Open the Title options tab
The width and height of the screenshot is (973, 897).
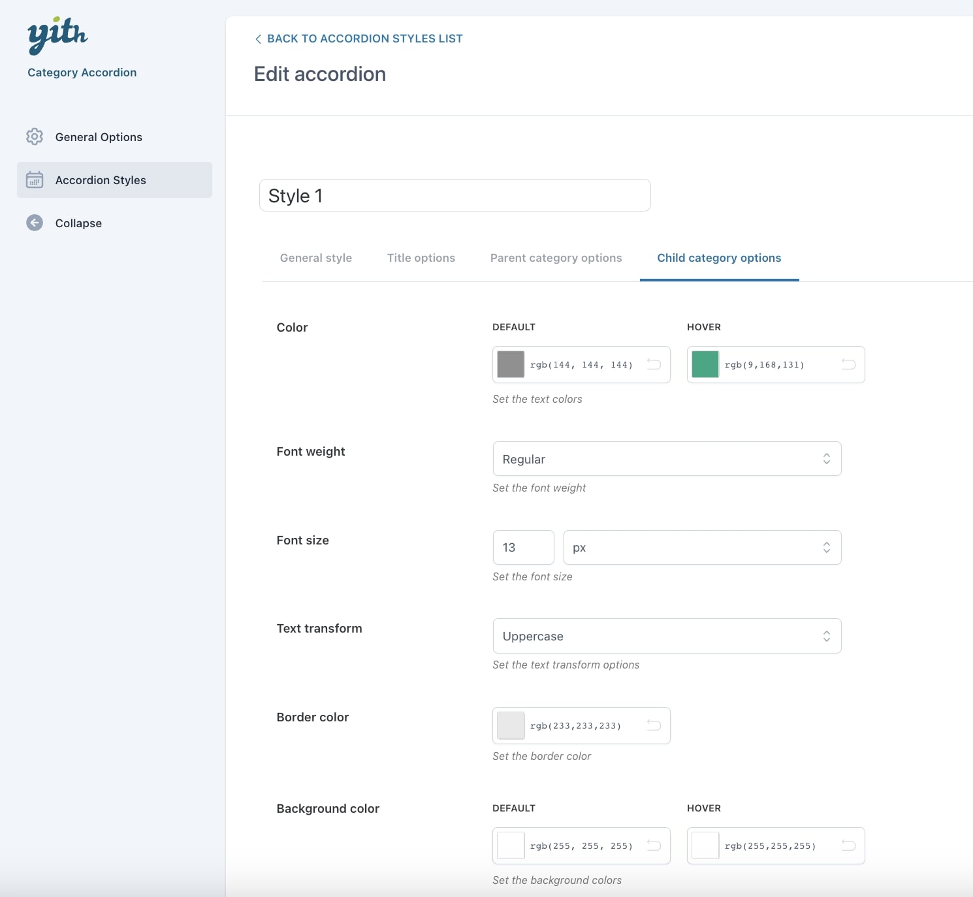pos(421,258)
